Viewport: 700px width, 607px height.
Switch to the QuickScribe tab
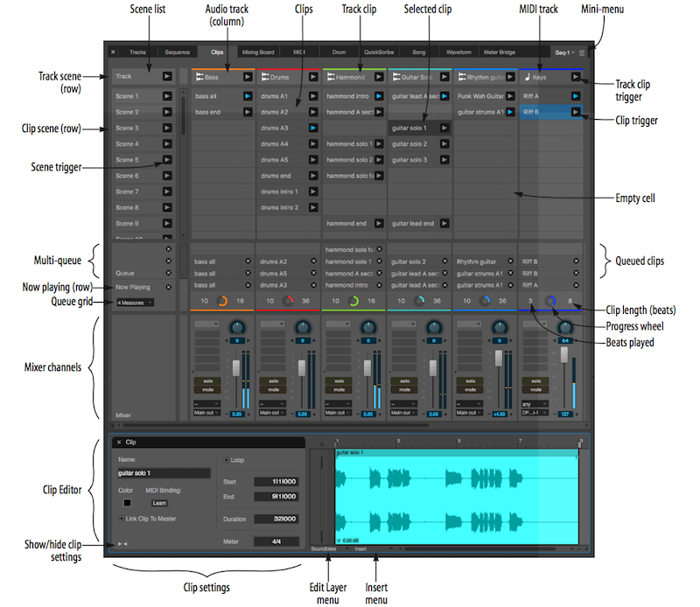[379, 52]
